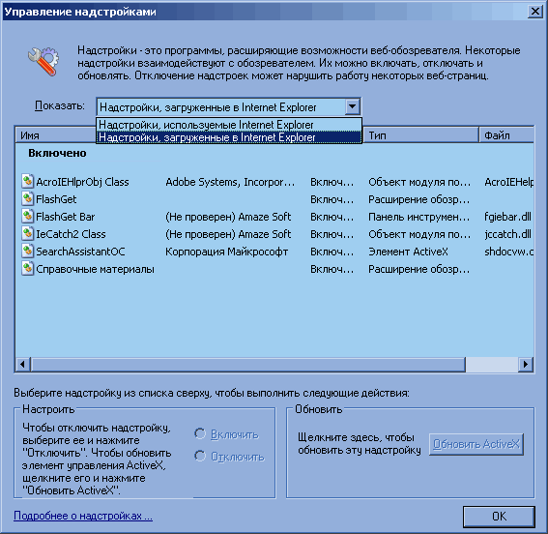The height and width of the screenshot is (534, 548).
Task: Click the Справочные материалы add-on icon
Action: (x=28, y=269)
